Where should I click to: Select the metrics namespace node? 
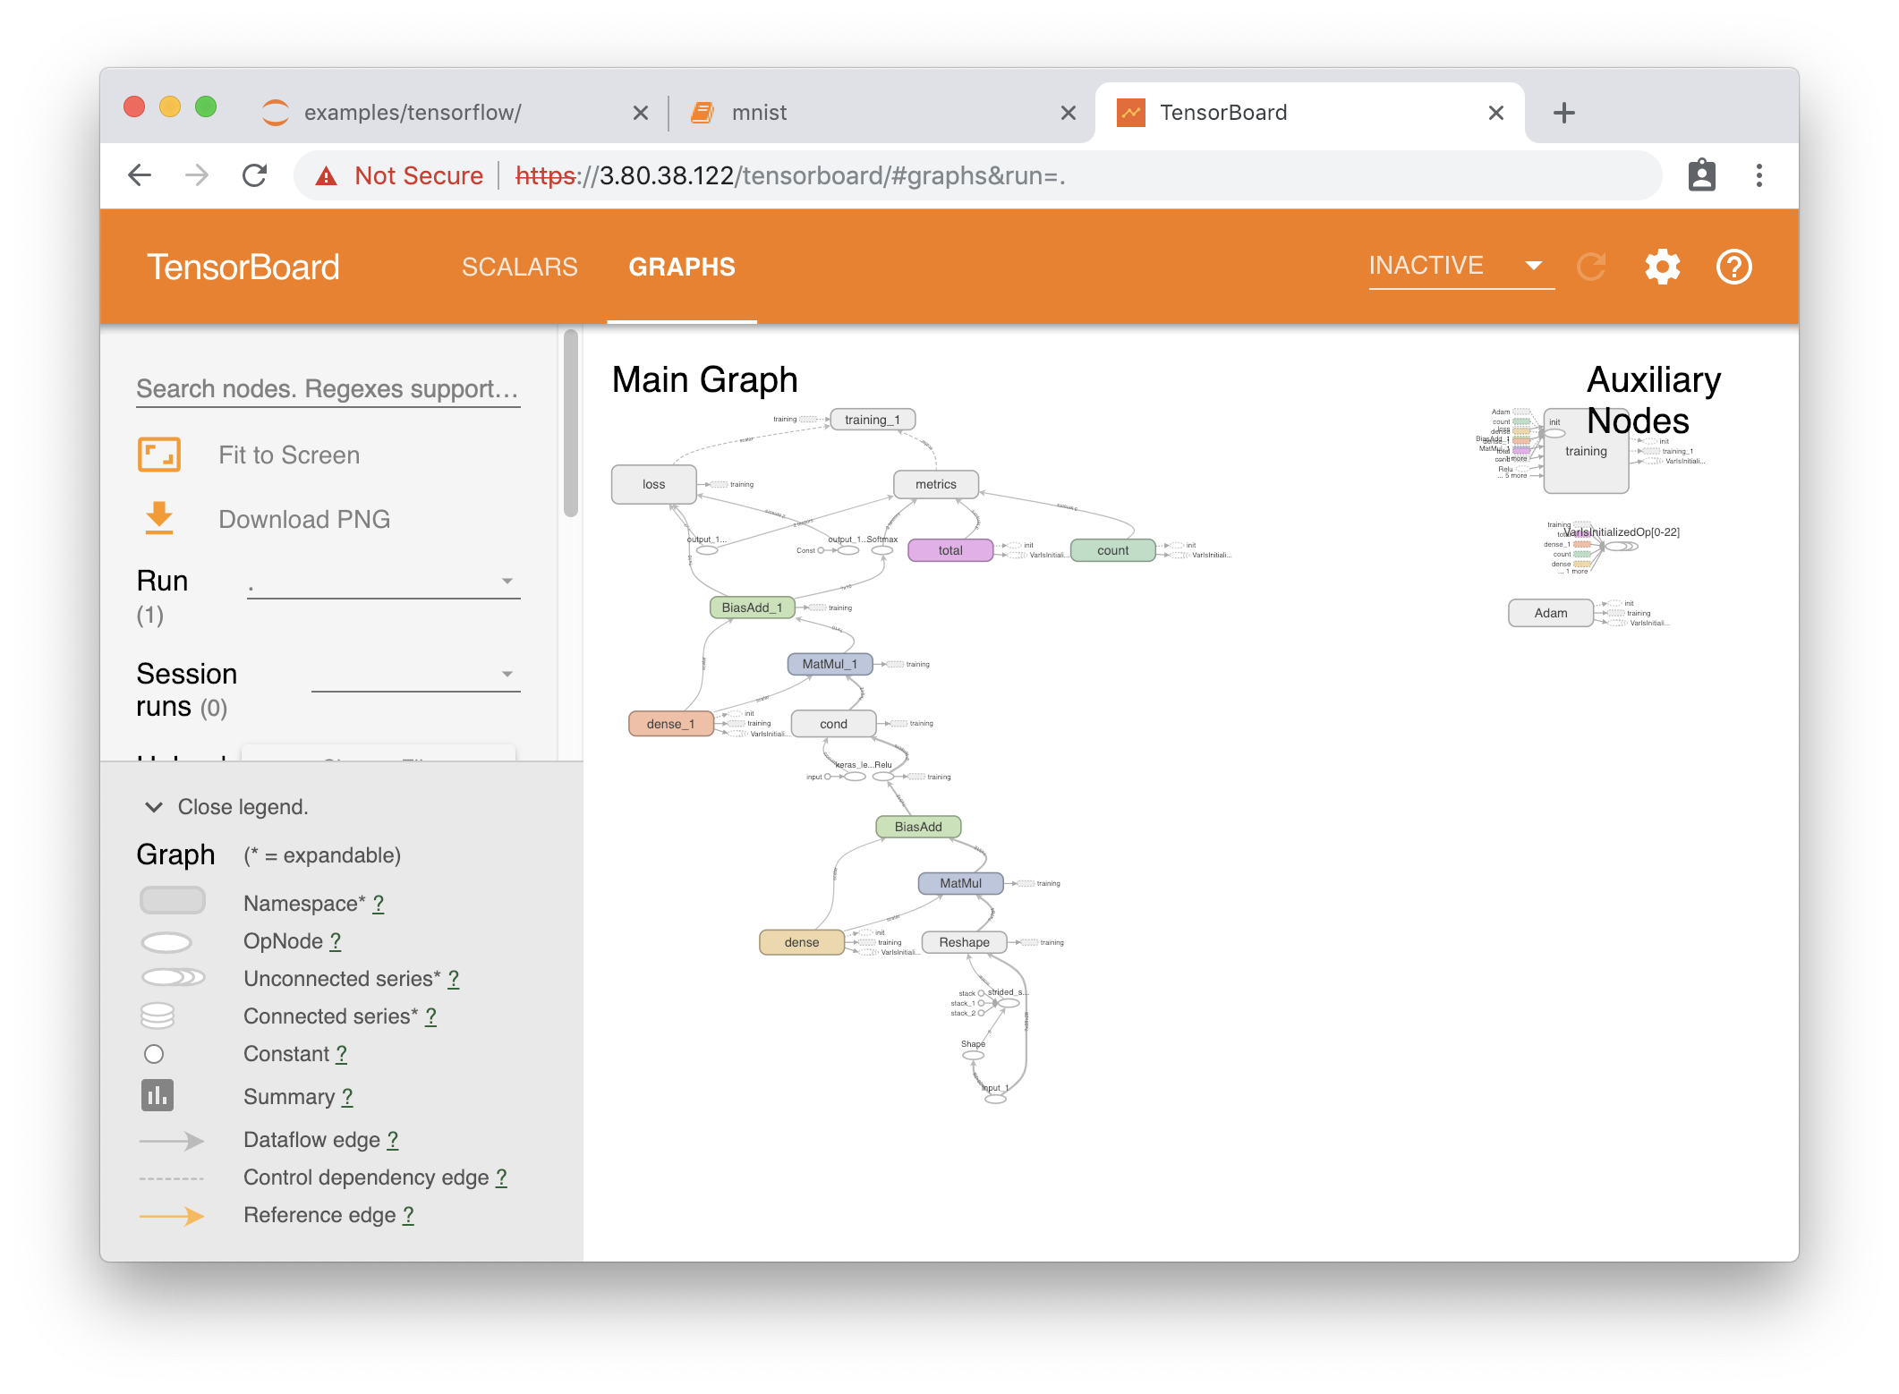(935, 484)
